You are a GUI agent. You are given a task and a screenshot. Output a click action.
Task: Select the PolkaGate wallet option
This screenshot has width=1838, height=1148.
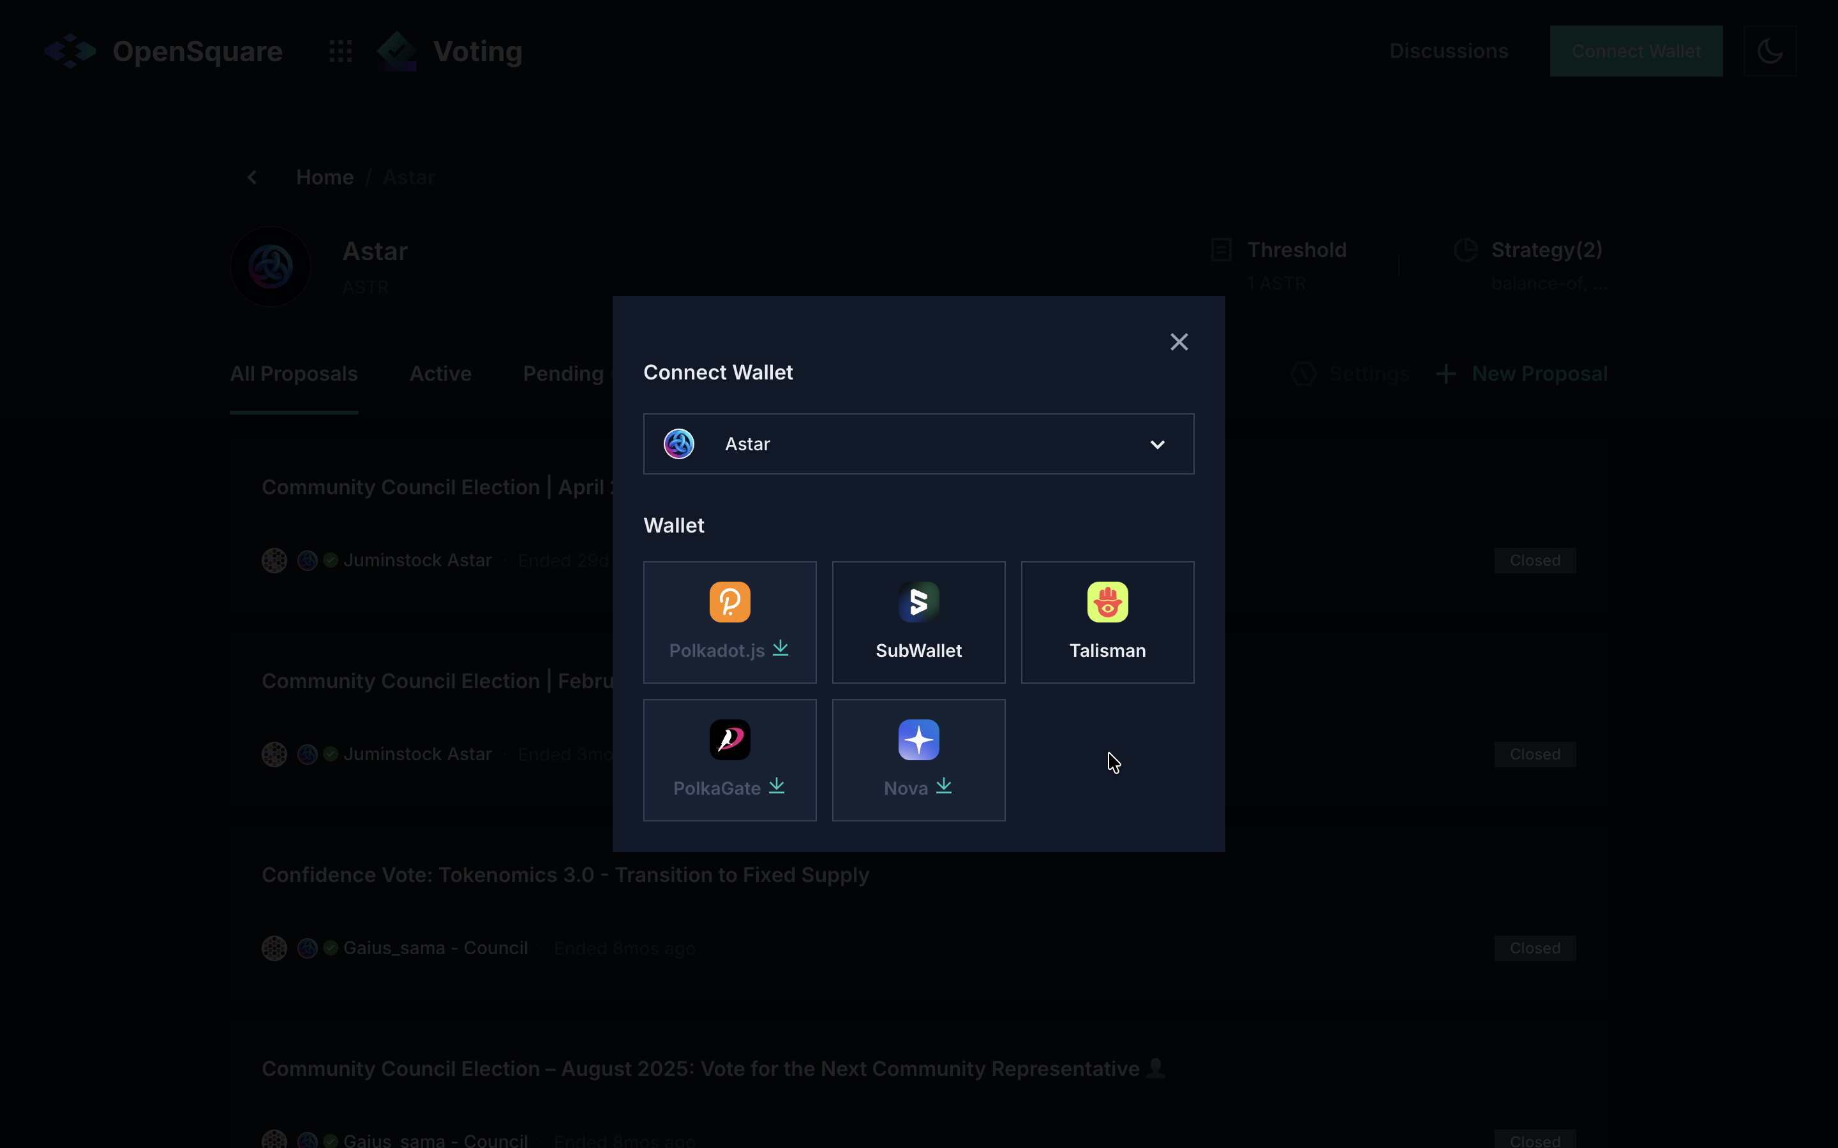[x=730, y=760]
